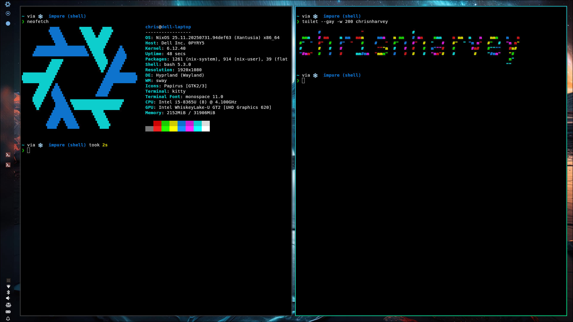
Task: Click the left terminal's empty prompt line
Action: [x=29, y=151]
